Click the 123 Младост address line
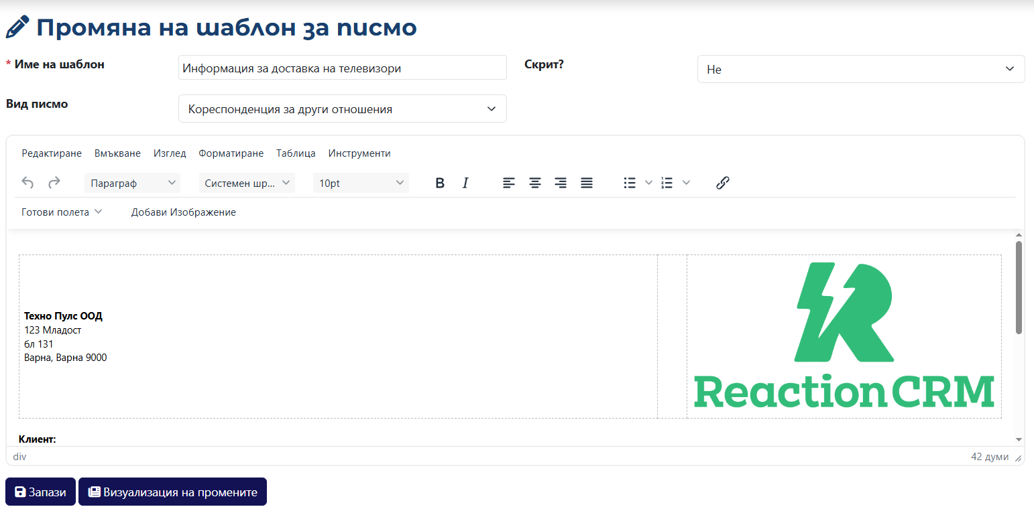 coord(53,330)
